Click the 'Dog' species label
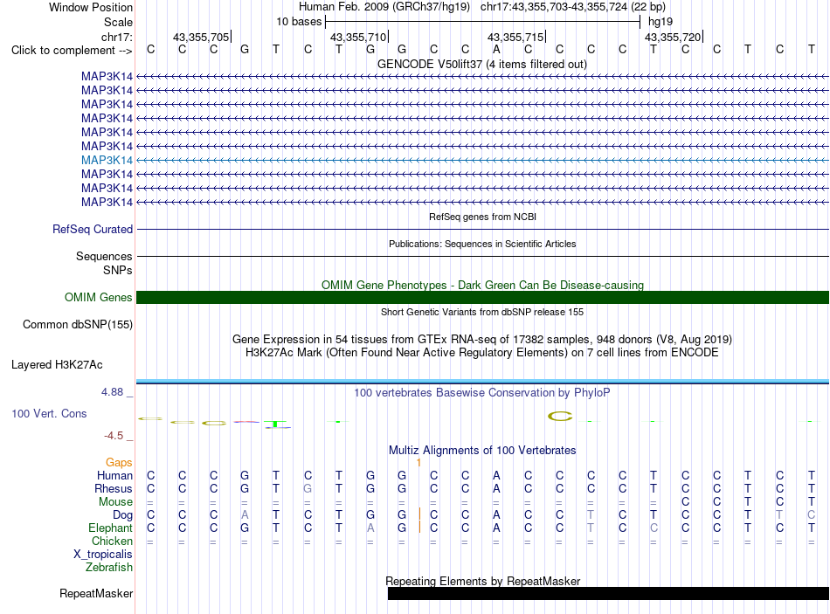The image size is (830, 614). 122,515
